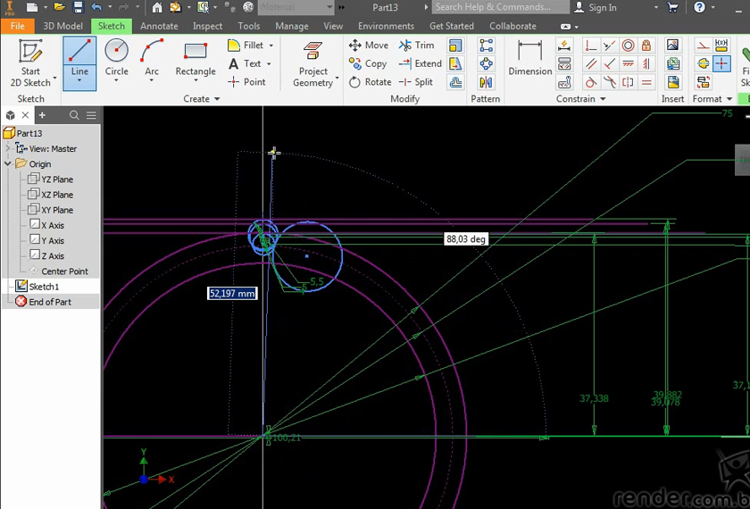
Task: Select the Line tool in the ribbon
Action: point(79,57)
